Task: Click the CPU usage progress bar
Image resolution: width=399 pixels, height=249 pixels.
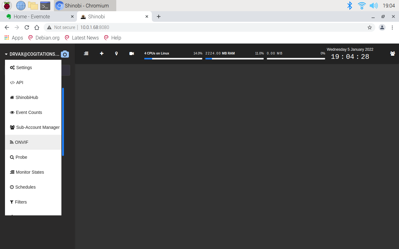Action: pyautogui.click(x=173, y=59)
